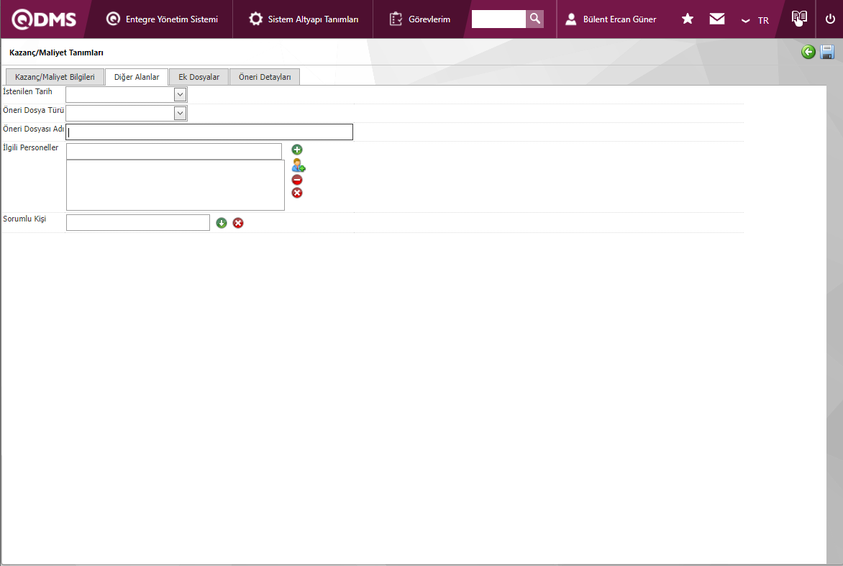Click the top search input box
The width and height of the screenshot is (843, 566).
(498, 19)
